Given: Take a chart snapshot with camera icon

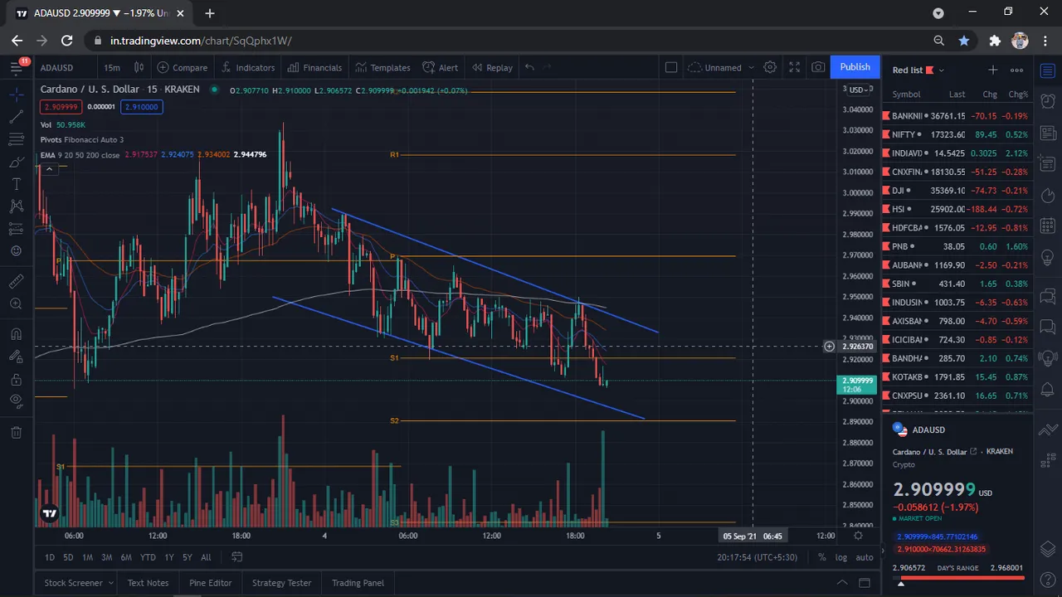Looking at the screenshot, I should [x=818, y=67].
